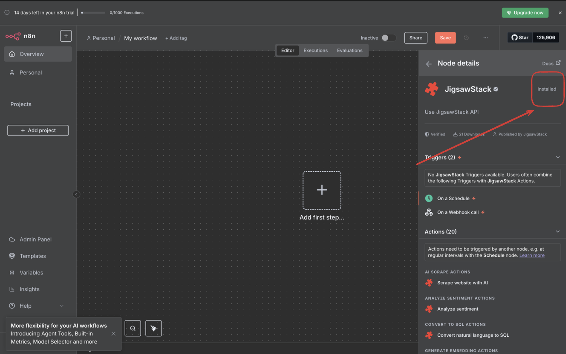
Task: Click the Installed status label
Action: pyautogui.click(x=547, y=89)
